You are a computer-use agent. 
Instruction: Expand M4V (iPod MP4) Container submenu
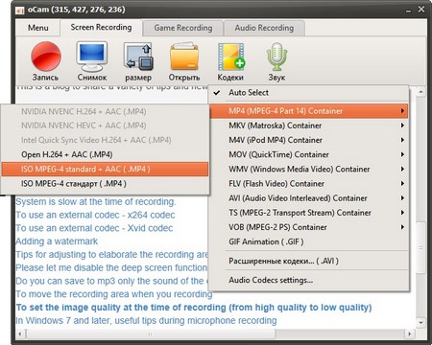[x=308, y=140]
